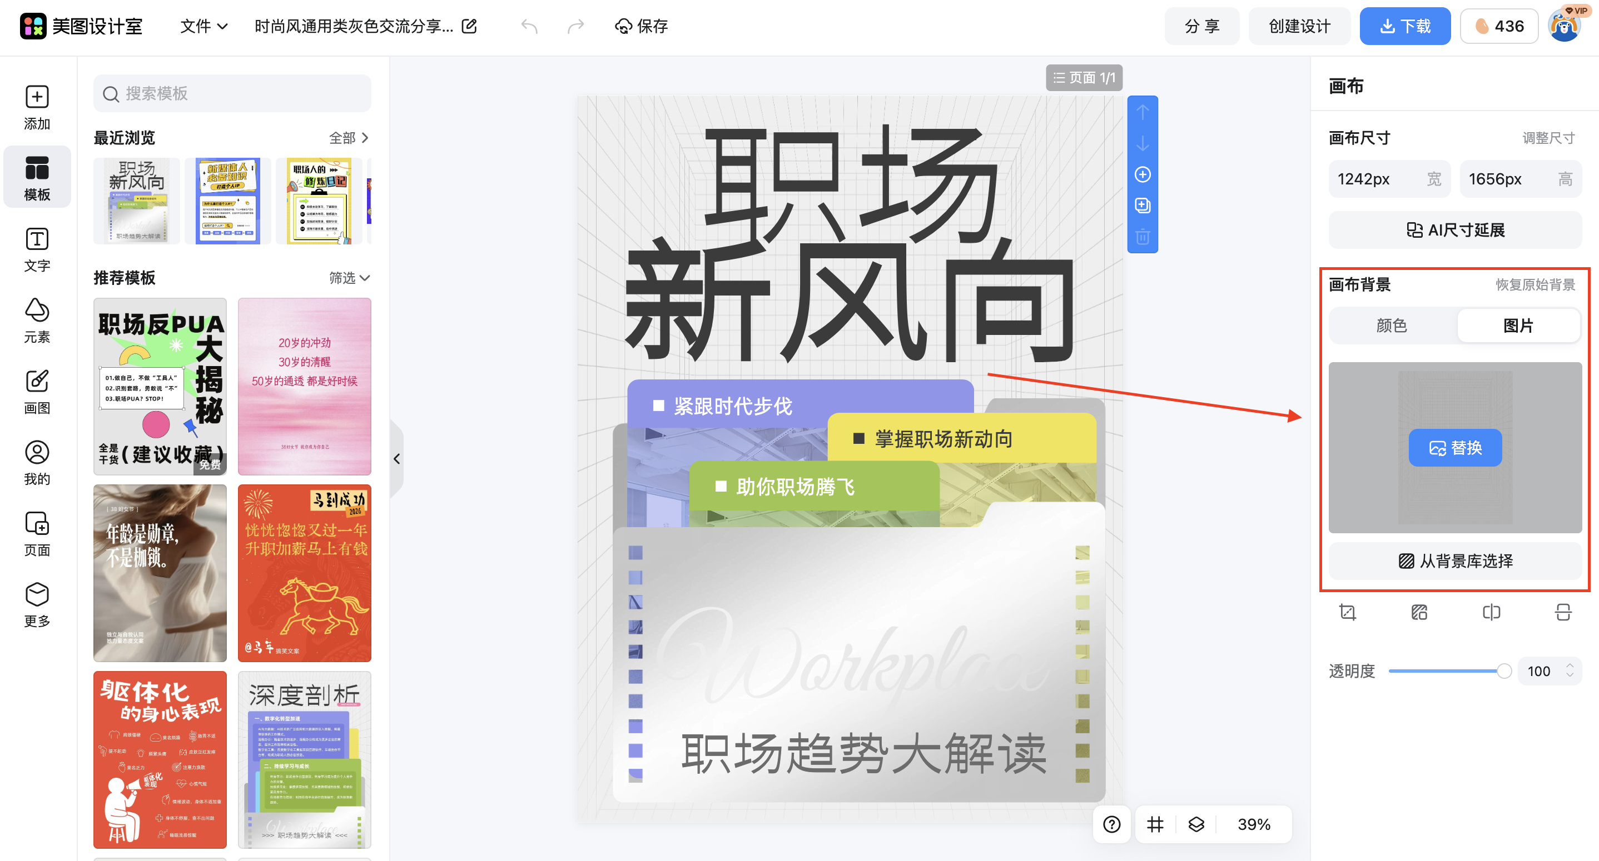Collapse the left template panel

pyautogui.click(x=396, y=459)
